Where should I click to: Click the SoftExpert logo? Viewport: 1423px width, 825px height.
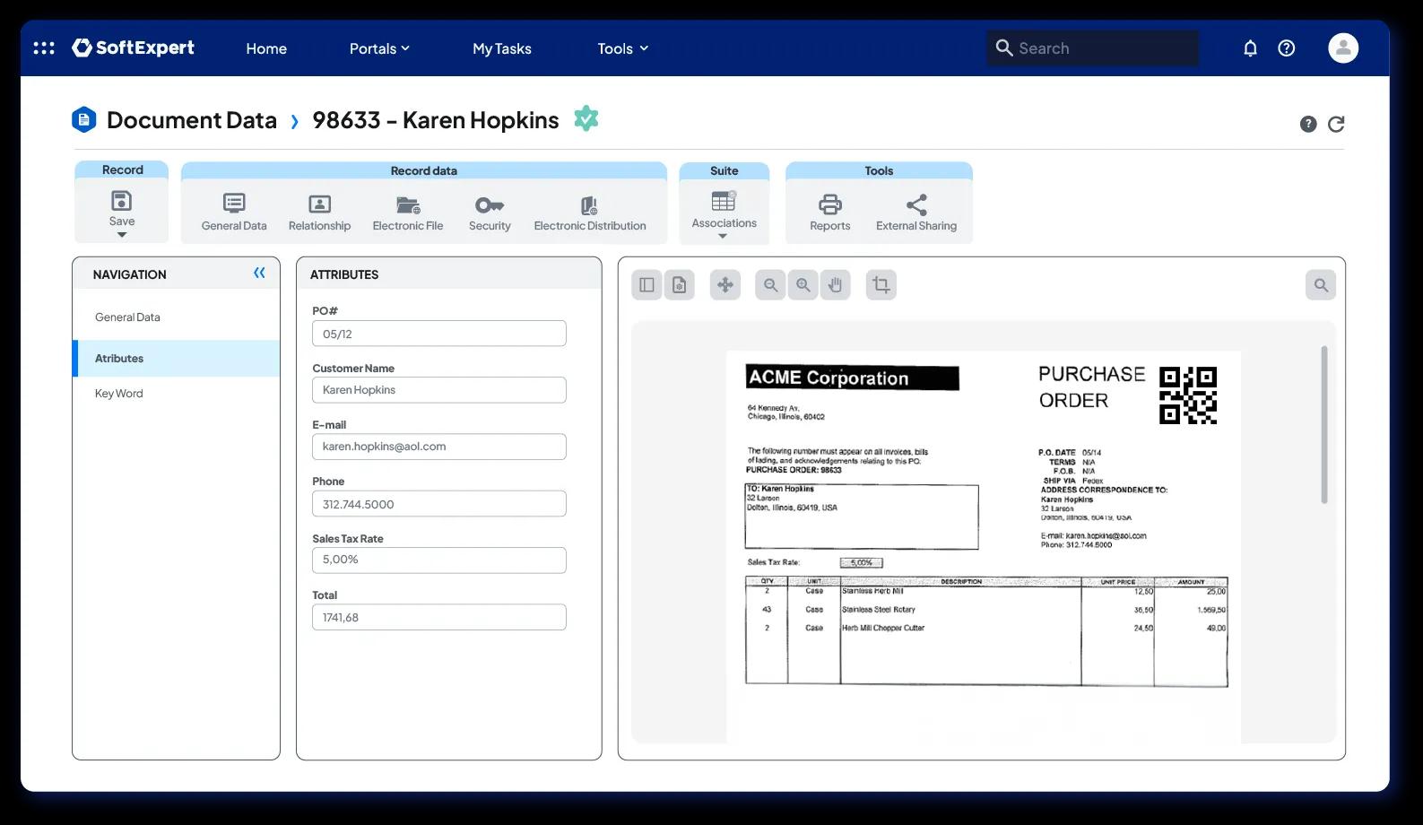coord(133,48)
